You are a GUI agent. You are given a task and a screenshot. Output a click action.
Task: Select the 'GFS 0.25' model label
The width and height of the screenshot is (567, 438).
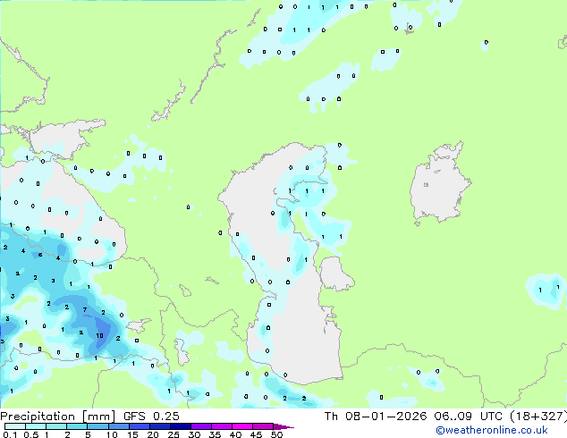(x=151, y=417)
